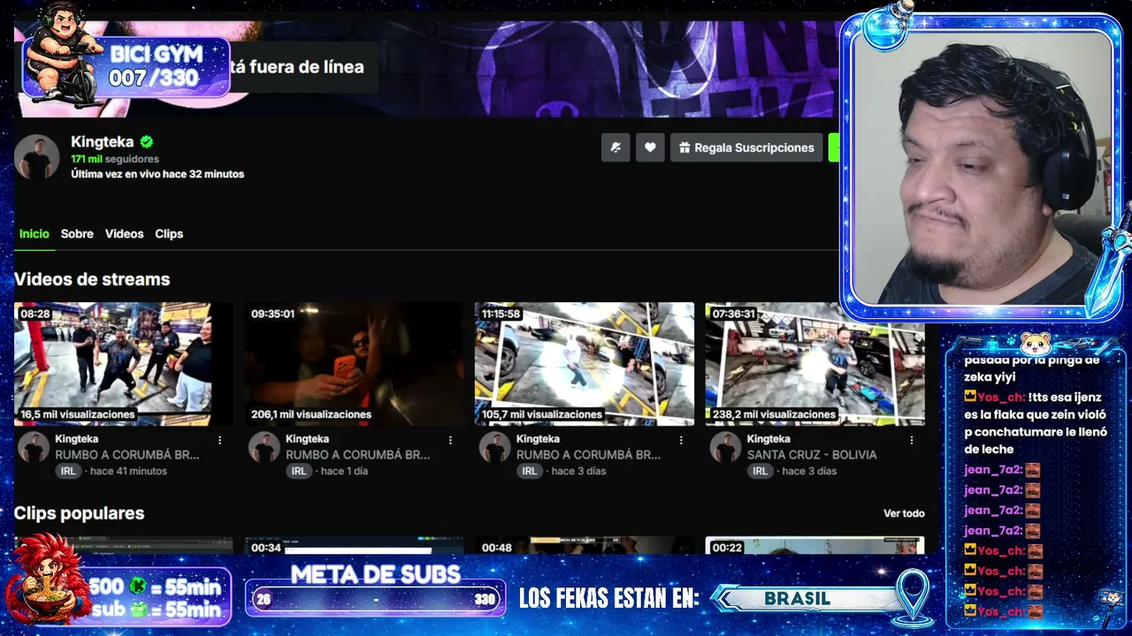The height and width of the screenshot is (636, 1132).
Task: Click 'Ver todo' beside Clips populares
Action: (x=904, y=513)
